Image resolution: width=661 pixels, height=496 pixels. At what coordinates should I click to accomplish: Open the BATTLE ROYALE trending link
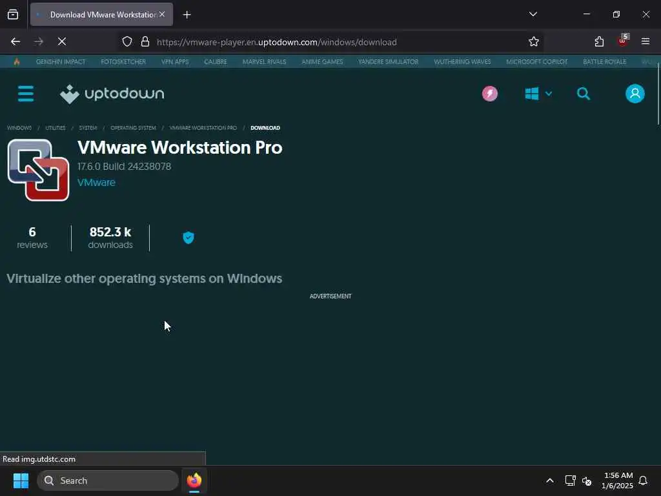pyautogui.click(x=604, y=61)
